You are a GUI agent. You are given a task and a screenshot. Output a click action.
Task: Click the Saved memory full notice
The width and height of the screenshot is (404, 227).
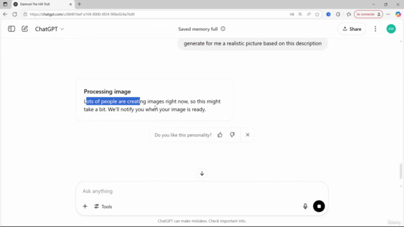point(198,29)
